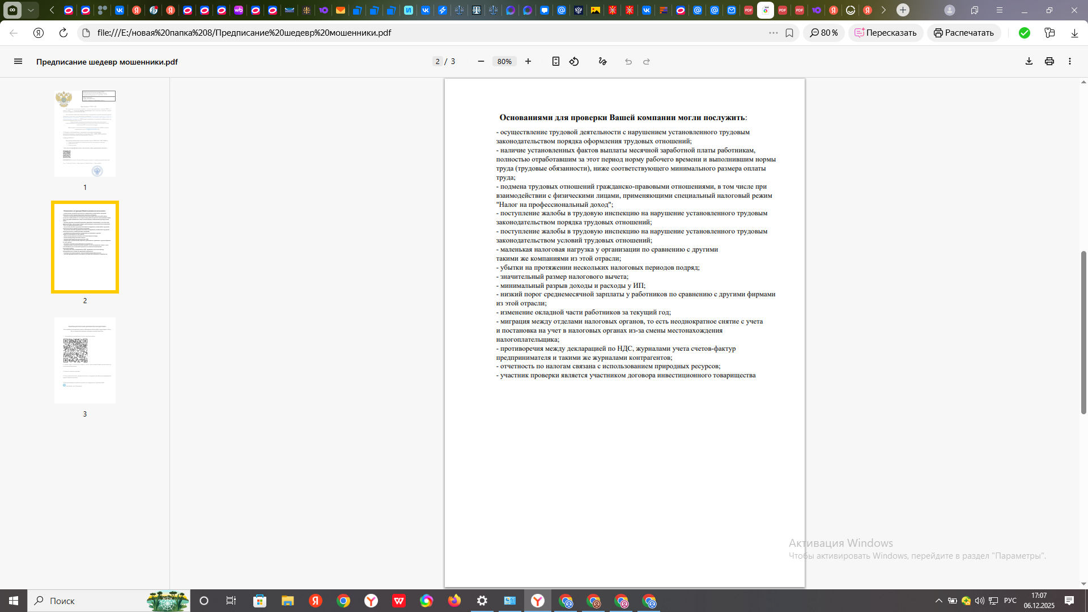Click the Пересказать button
The height and width of the screenshot is (612, 1088).
tap(886, 33)
